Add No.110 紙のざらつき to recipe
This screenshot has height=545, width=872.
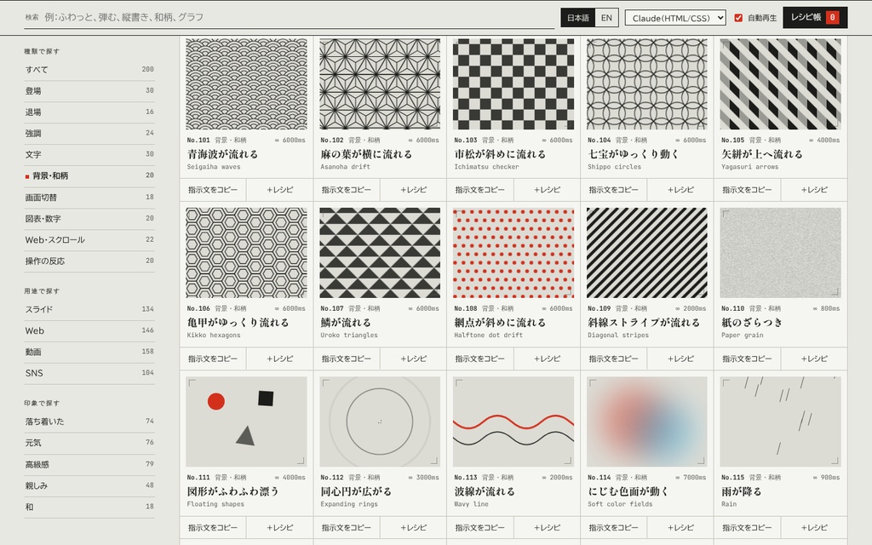point(814,359)
